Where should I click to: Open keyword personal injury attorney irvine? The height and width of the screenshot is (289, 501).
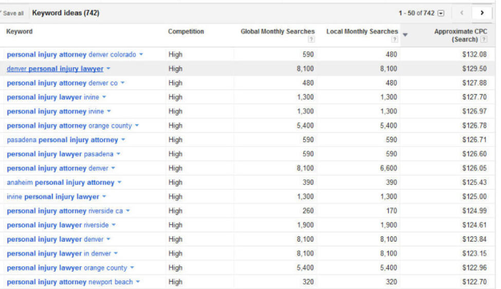point(55,111)
